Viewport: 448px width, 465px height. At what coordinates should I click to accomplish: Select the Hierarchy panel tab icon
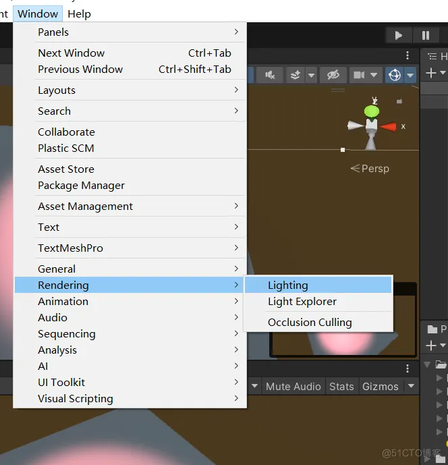(x=432, y=56)
